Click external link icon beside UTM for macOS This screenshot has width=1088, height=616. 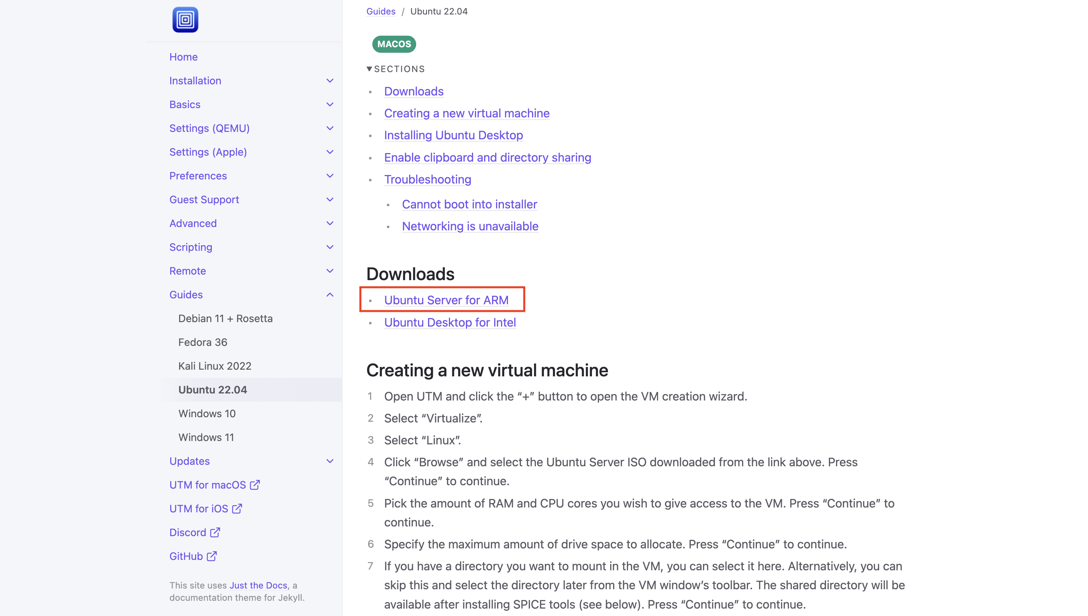click(255, 485)
